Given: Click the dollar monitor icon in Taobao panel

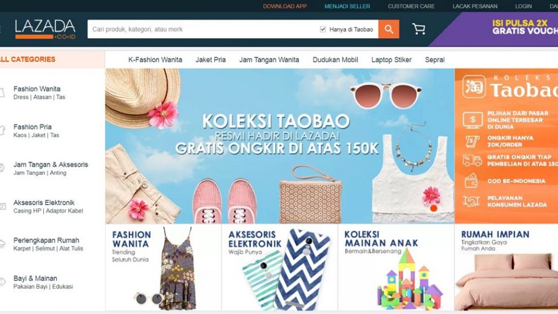Looking at the screenshot, I should click(472, 120).
